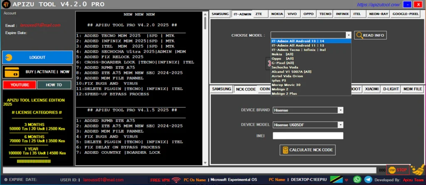Click the Apizu Tool logo icon
426x185 pixels.
click(x=5, y=4)
